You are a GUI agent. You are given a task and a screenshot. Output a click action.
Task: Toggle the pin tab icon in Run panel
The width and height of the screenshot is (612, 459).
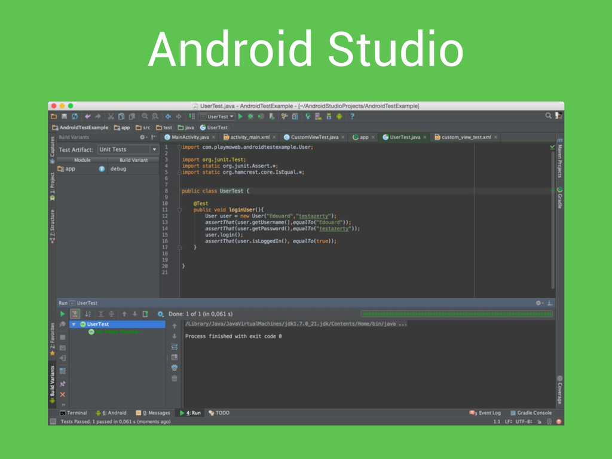tap(63, 384)
